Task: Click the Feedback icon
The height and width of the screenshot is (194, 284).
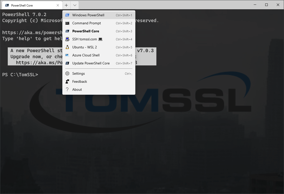Action: [67, 81]
